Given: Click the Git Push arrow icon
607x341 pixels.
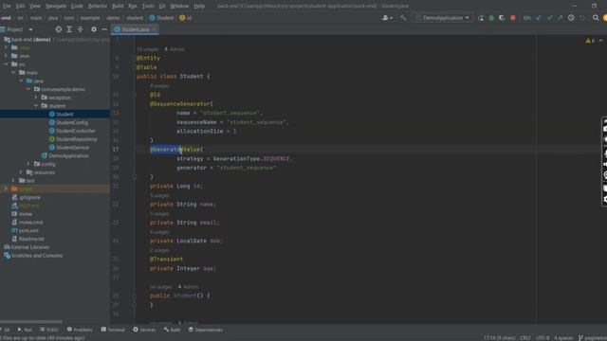Looking at the screenshot, I should (x=561, y=18).
